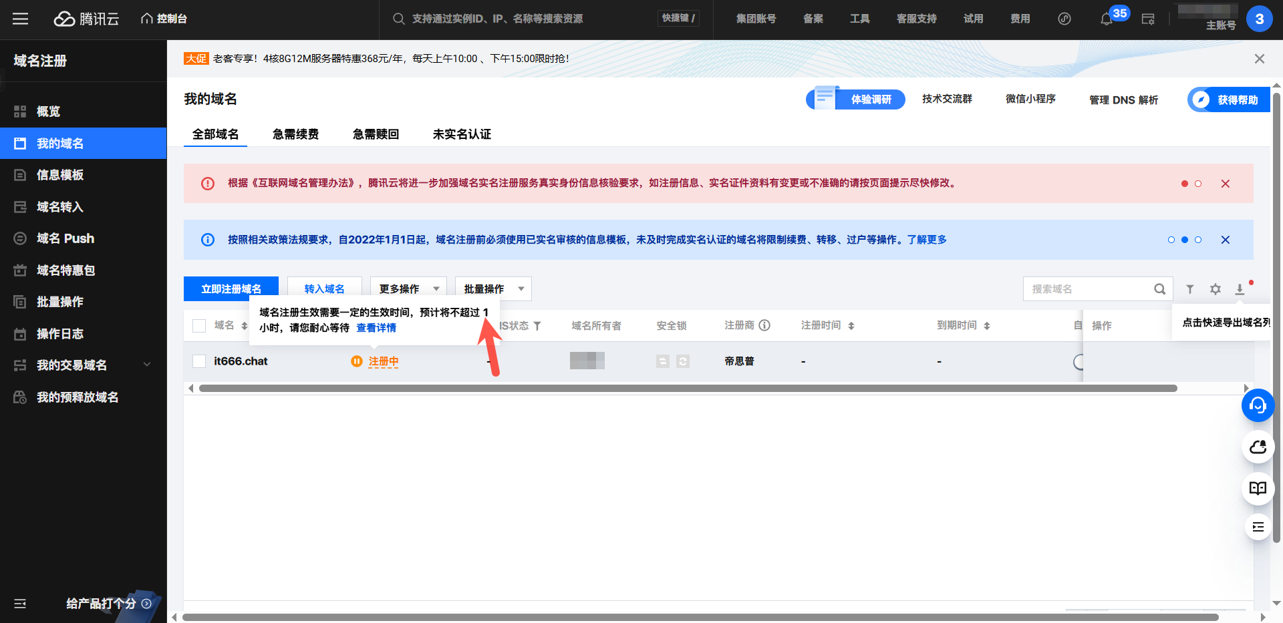Open the it666.chat domain entry

241,361
